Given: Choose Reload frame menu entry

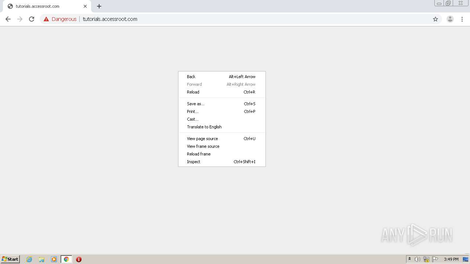Looking at the screenshot, I should pyautogui.click(x=222, y=154).
